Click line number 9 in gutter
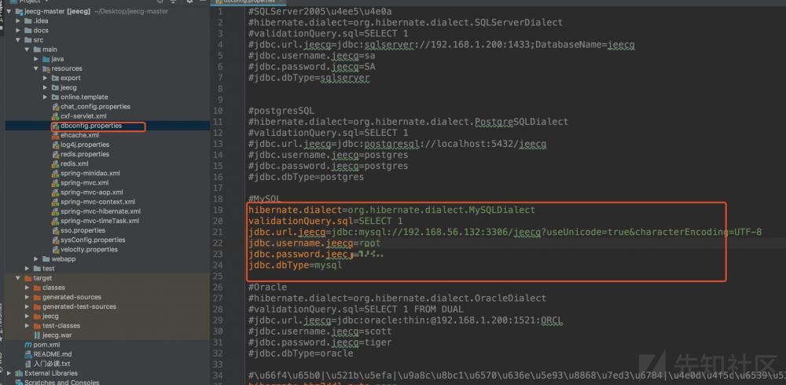786x385 pixels. pyautogui.click(x=219, y=100)
